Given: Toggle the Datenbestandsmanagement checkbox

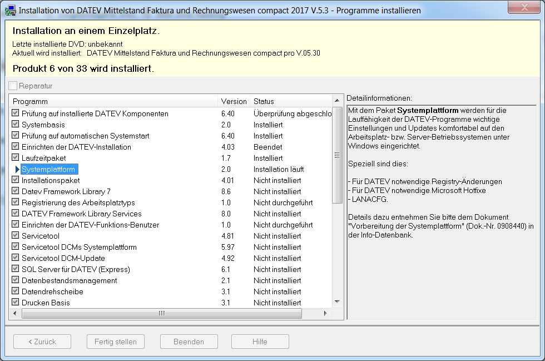Looking at the screenshot, I should pos(16,280).
